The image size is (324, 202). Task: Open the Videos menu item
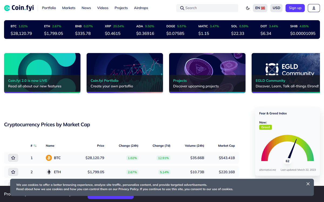coord(103,8)
